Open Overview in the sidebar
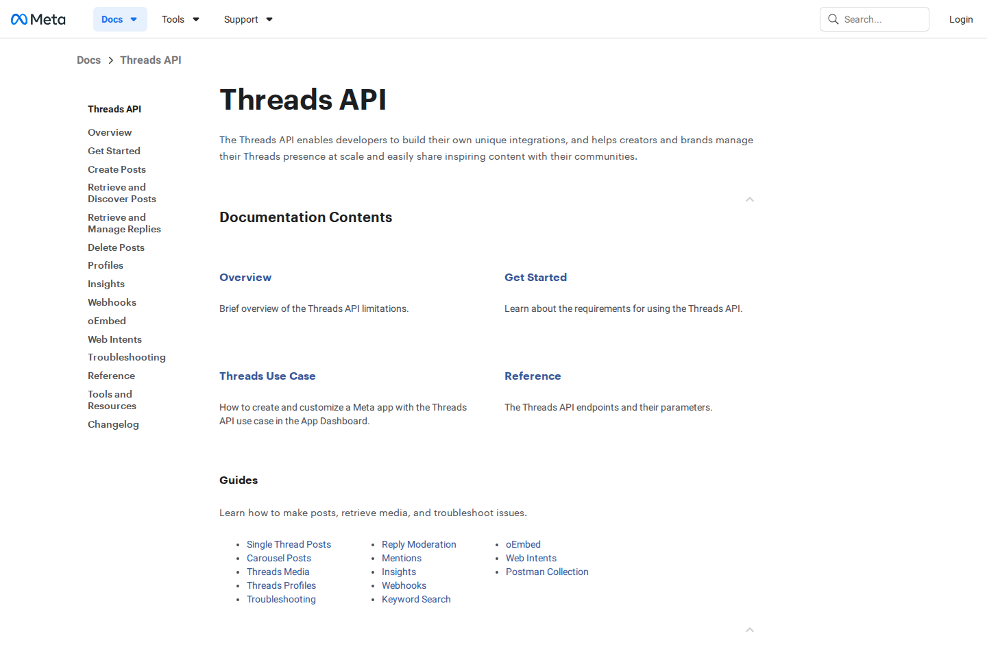The image size is (987, 658). click(x=110, y=132)
